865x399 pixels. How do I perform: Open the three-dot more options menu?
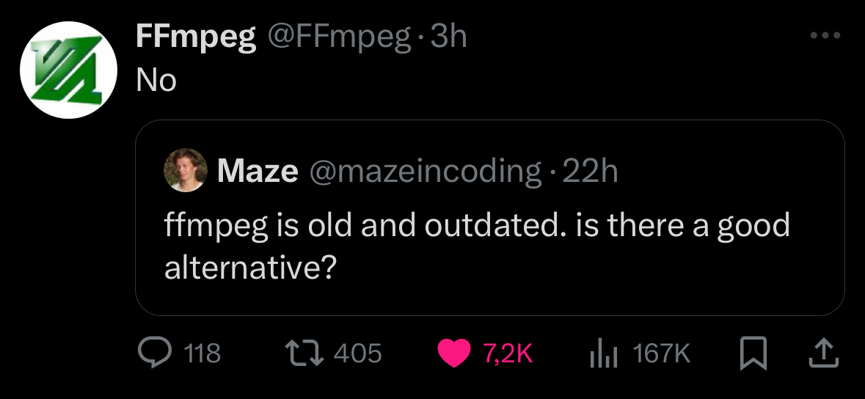825,34
